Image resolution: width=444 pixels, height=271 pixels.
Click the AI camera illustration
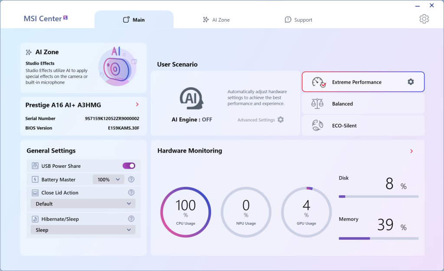point(118,66)
